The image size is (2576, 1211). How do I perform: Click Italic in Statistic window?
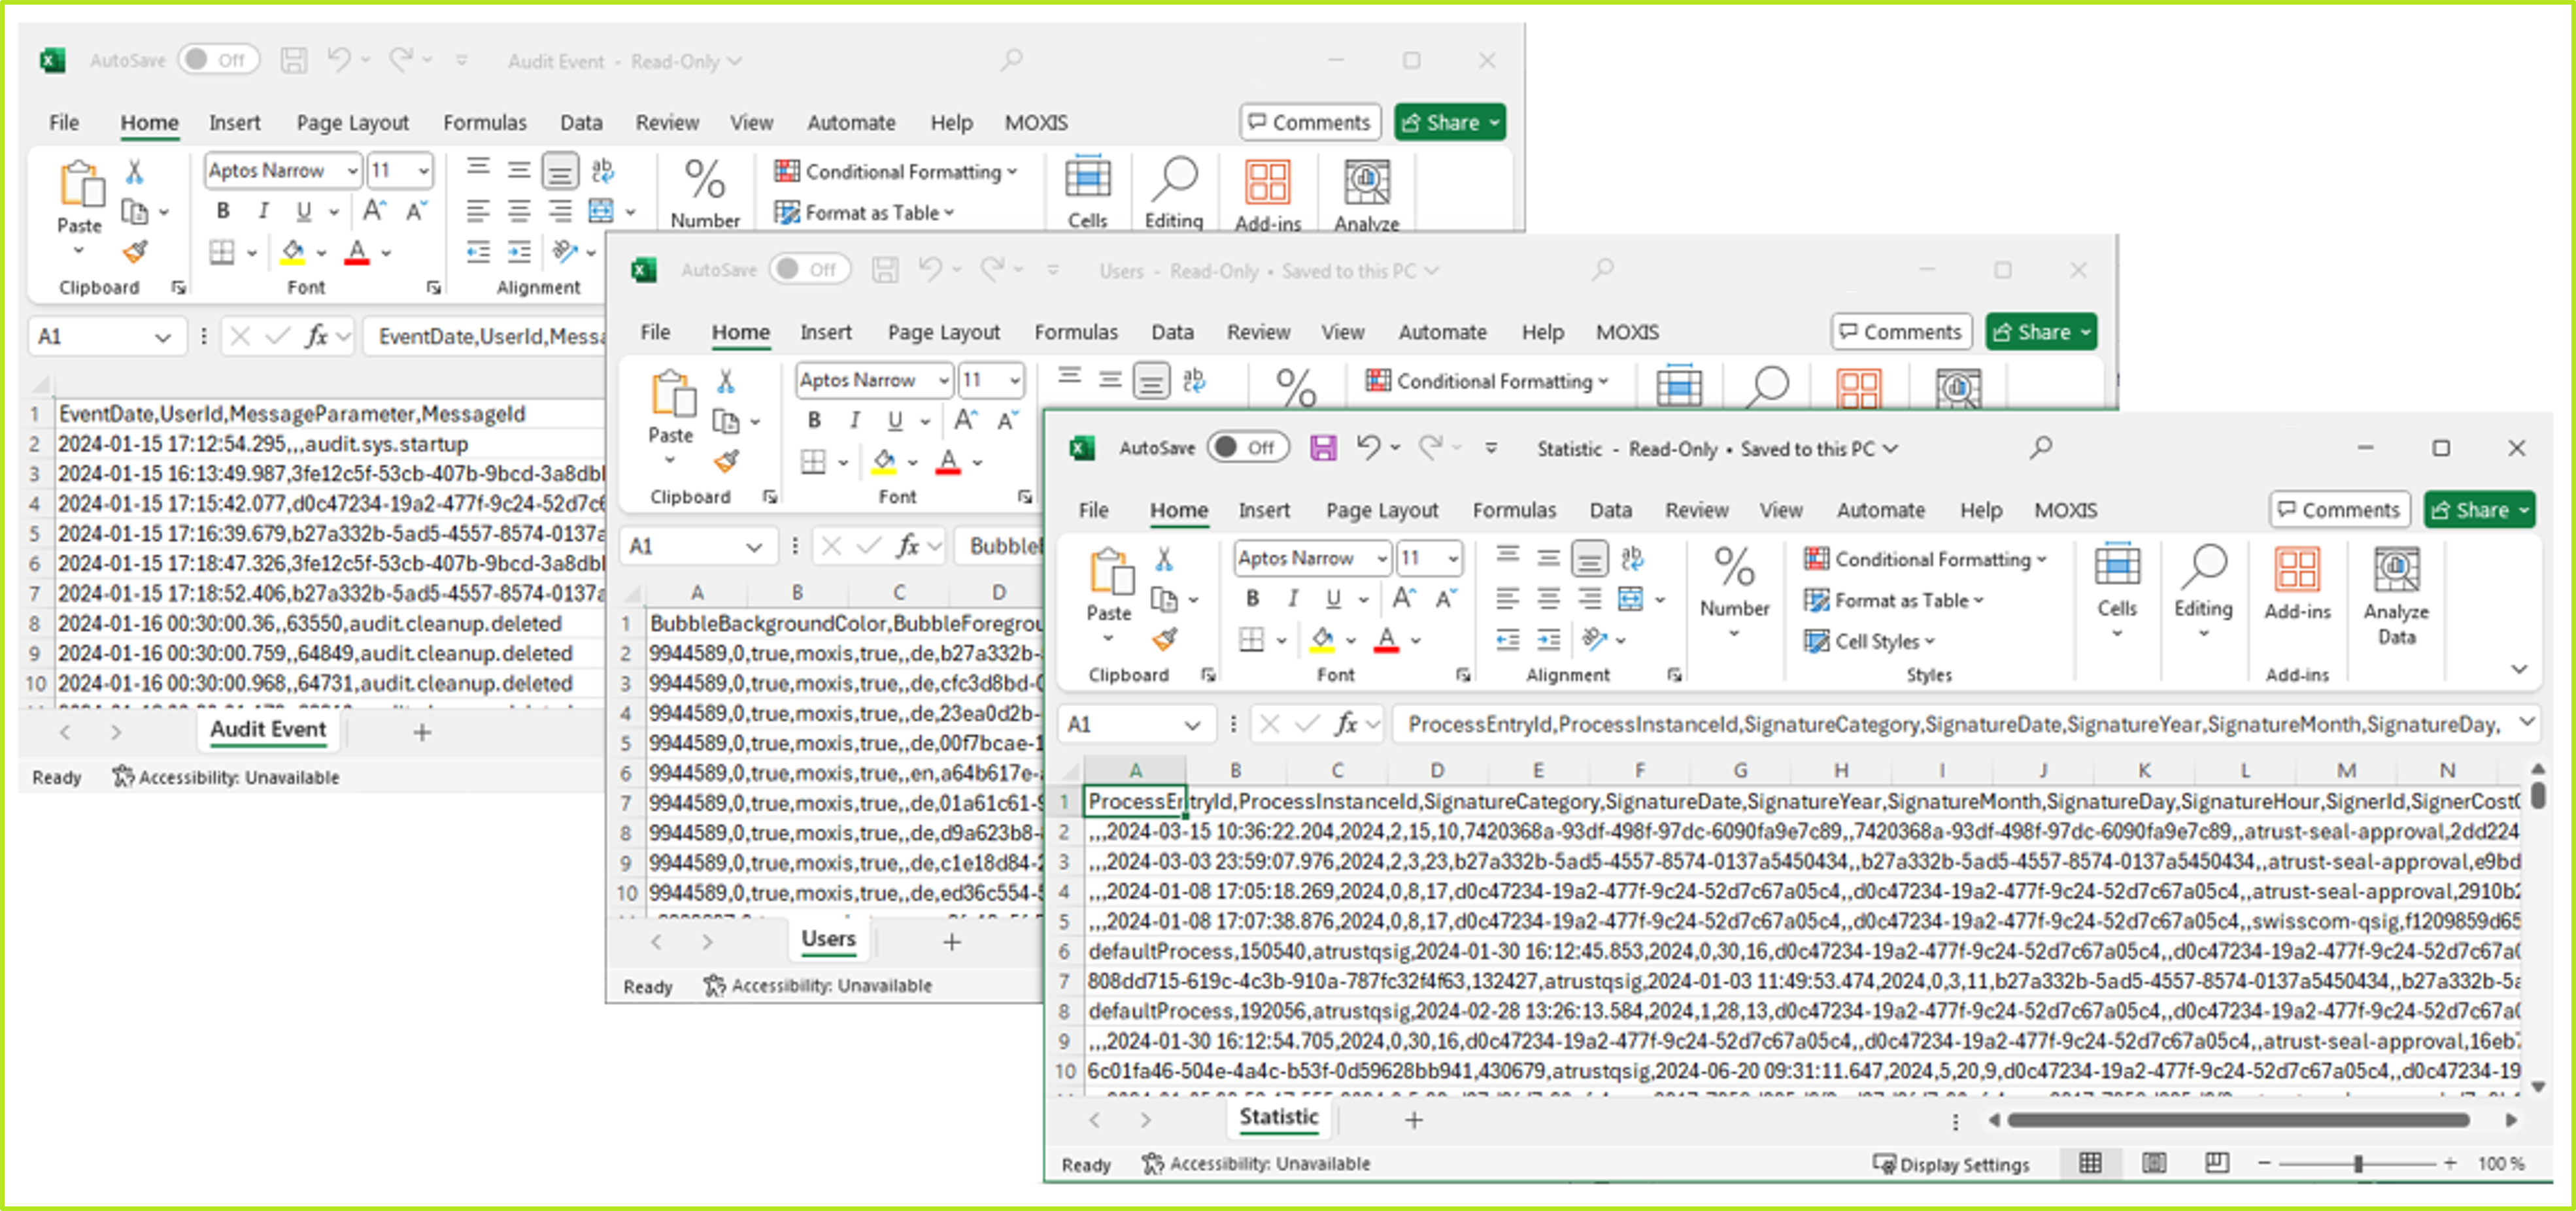1292,599
